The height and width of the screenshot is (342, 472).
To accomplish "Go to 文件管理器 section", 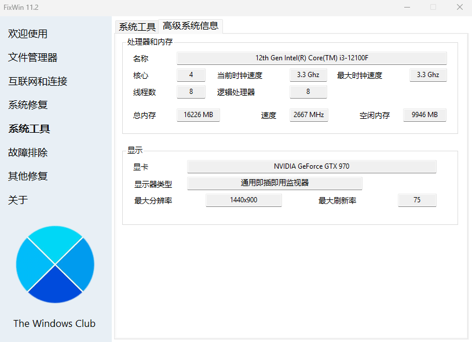I will pyautogui.click(x=33, y=57).
